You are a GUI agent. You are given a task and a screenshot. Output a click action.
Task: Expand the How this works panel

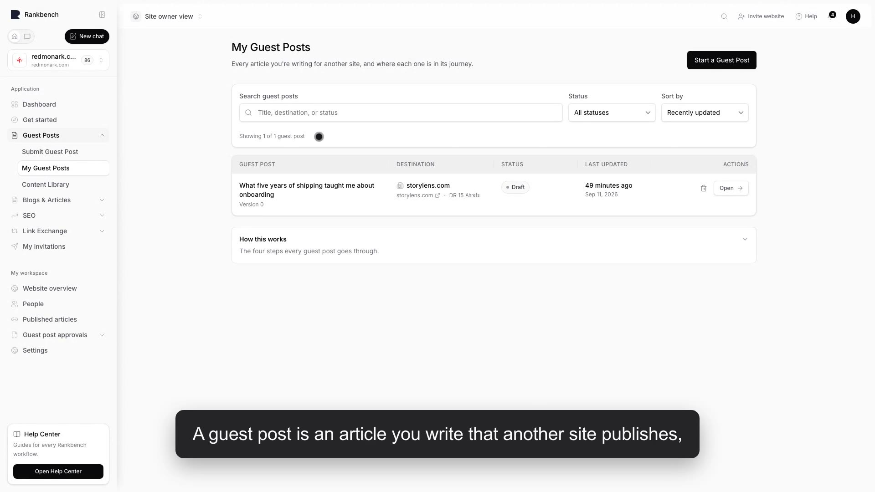click(494, 245)
